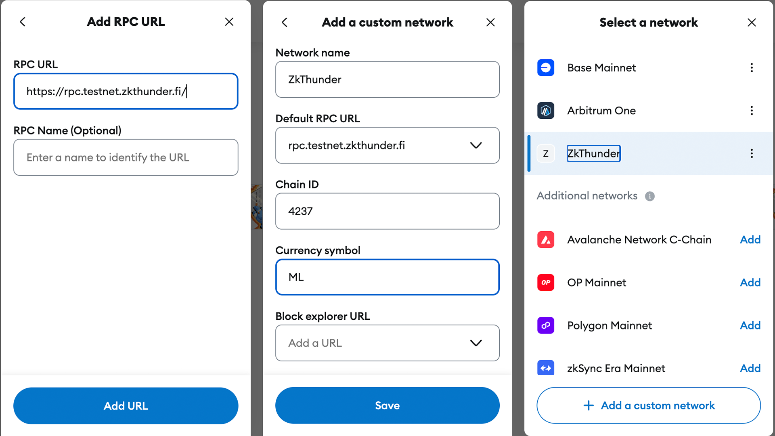
Task: Add the Polygon Mainnet network
Action: click(750, 325)
